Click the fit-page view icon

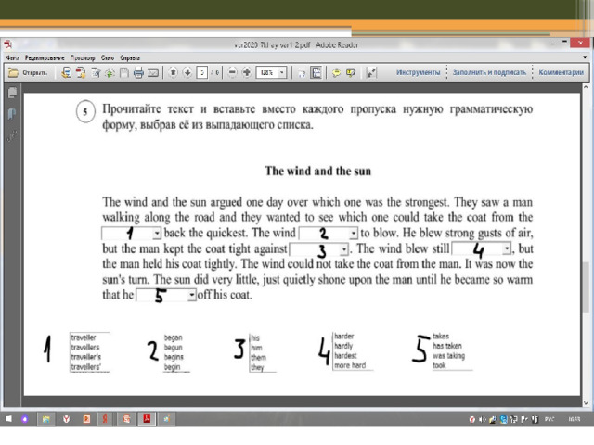coord(302,72)
